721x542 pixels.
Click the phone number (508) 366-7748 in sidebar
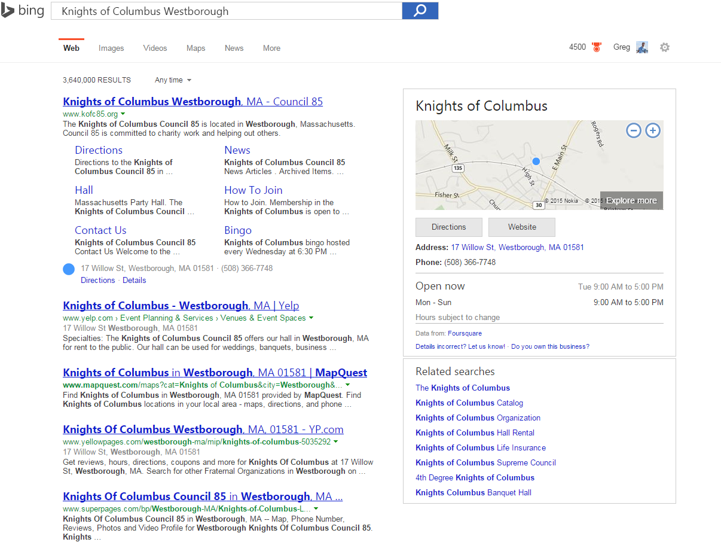pyautogui.click(x=470, y=262)
